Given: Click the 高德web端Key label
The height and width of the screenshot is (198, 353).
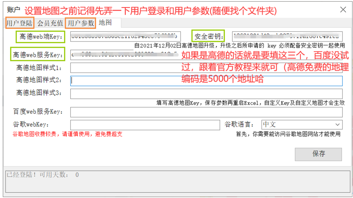Looking at the screenshot, I should [41, 37].
